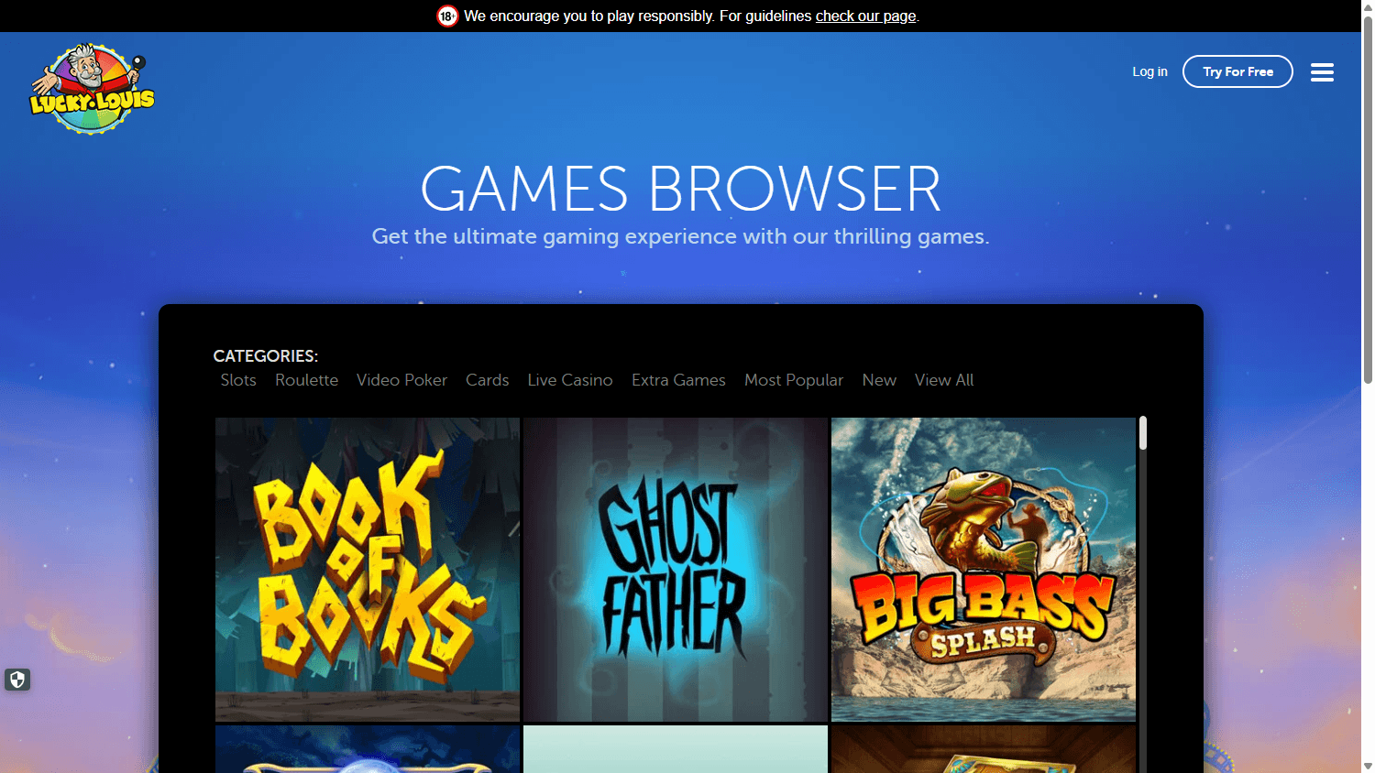The image size is (1375, 773).
Task: Open the Big Bass Splash game
Action: (984, 570)
